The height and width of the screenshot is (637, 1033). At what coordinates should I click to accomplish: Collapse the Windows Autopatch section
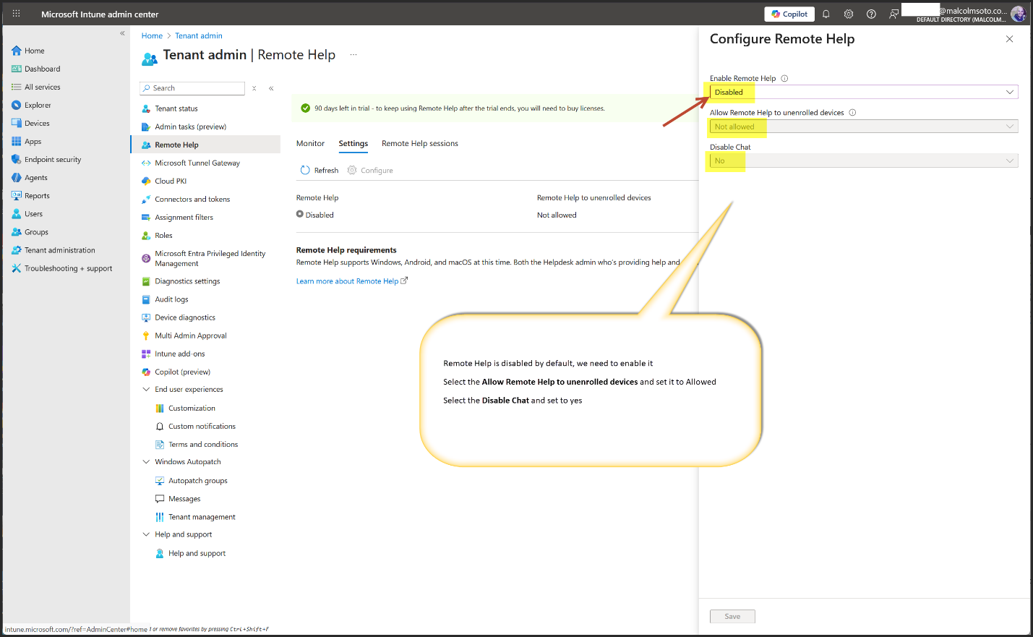[x=146, y=462]
